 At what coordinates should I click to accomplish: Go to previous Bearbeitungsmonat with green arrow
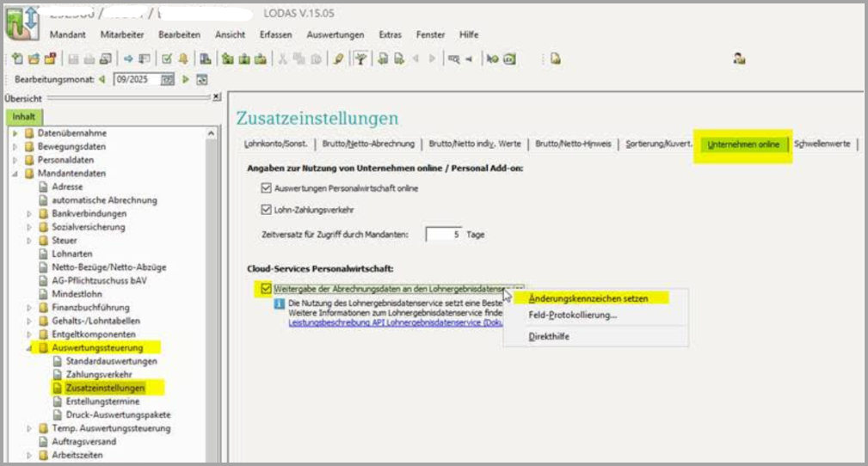click(102, 79)
